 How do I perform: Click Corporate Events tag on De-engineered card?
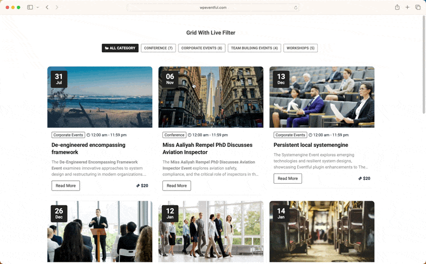tap(68, 135)
